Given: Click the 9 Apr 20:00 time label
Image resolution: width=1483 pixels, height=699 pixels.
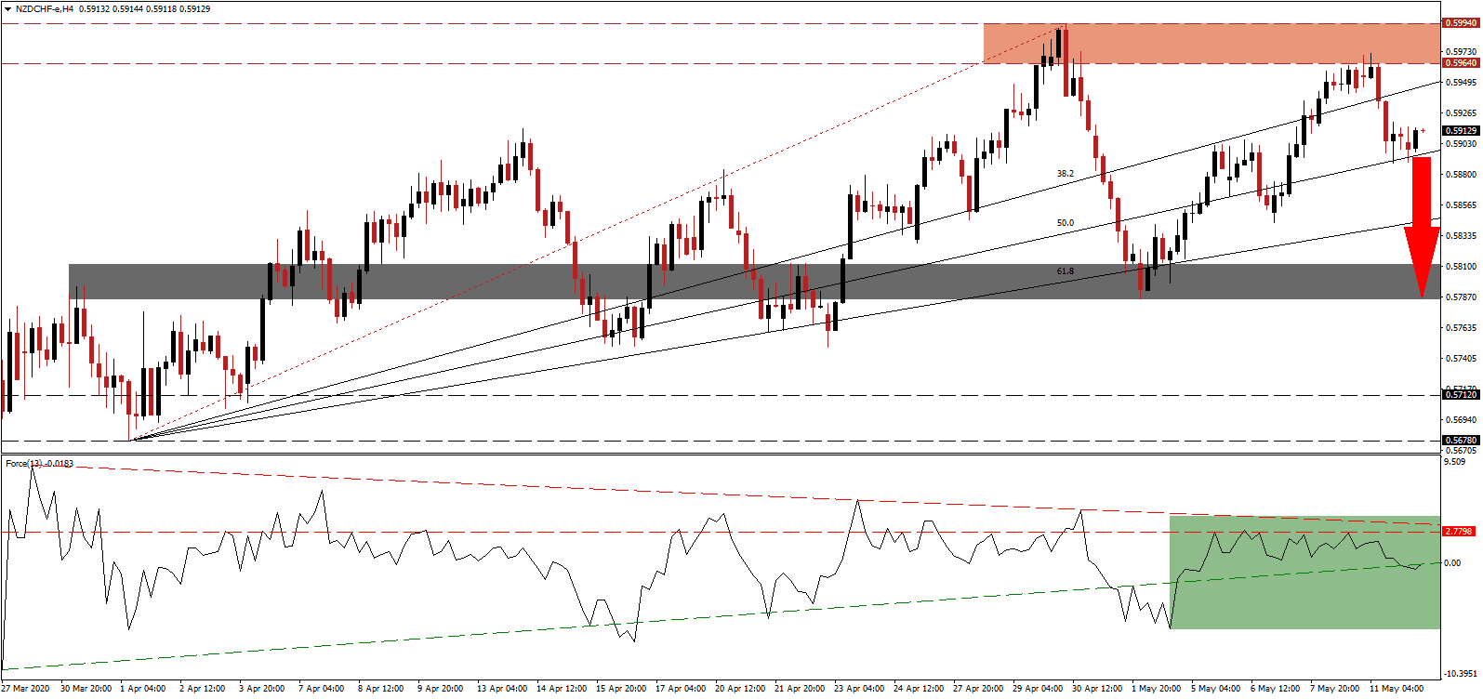Looking at the screenshot, I should pos(441,689).
